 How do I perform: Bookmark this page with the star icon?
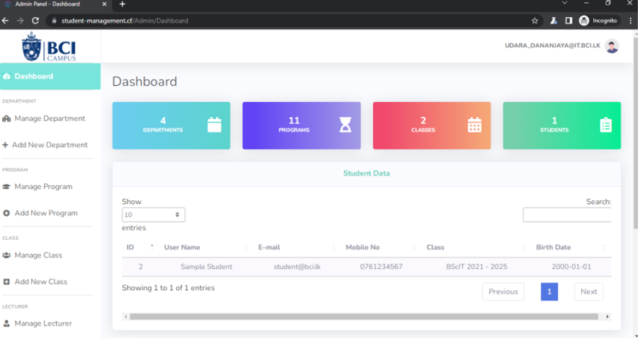pos(535,21)
